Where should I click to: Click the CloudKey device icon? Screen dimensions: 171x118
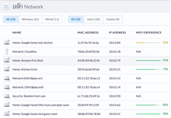7,52
